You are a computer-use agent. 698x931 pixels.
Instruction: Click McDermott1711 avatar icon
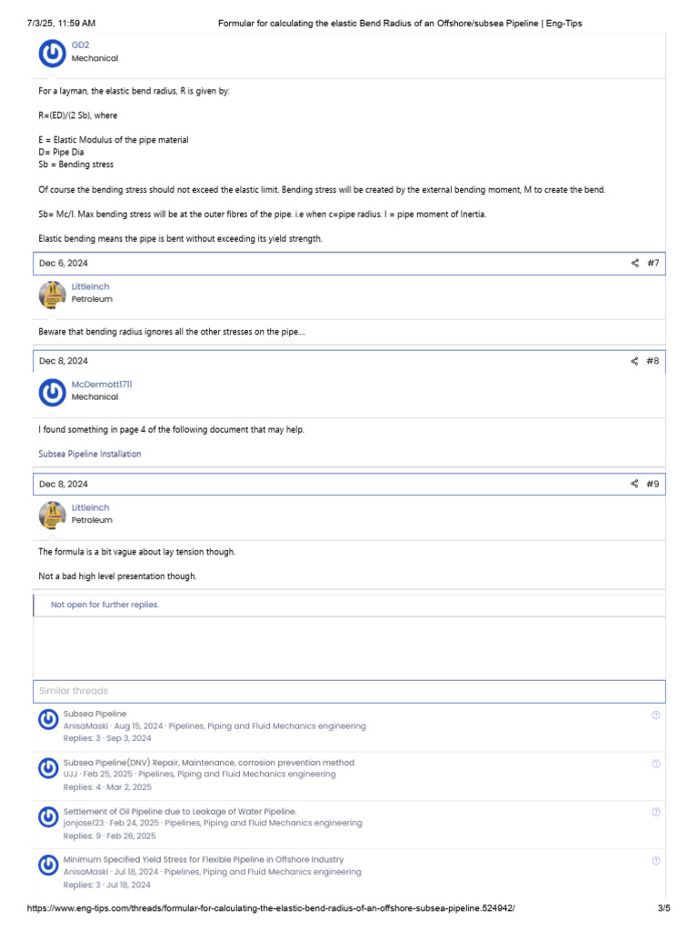52,392
